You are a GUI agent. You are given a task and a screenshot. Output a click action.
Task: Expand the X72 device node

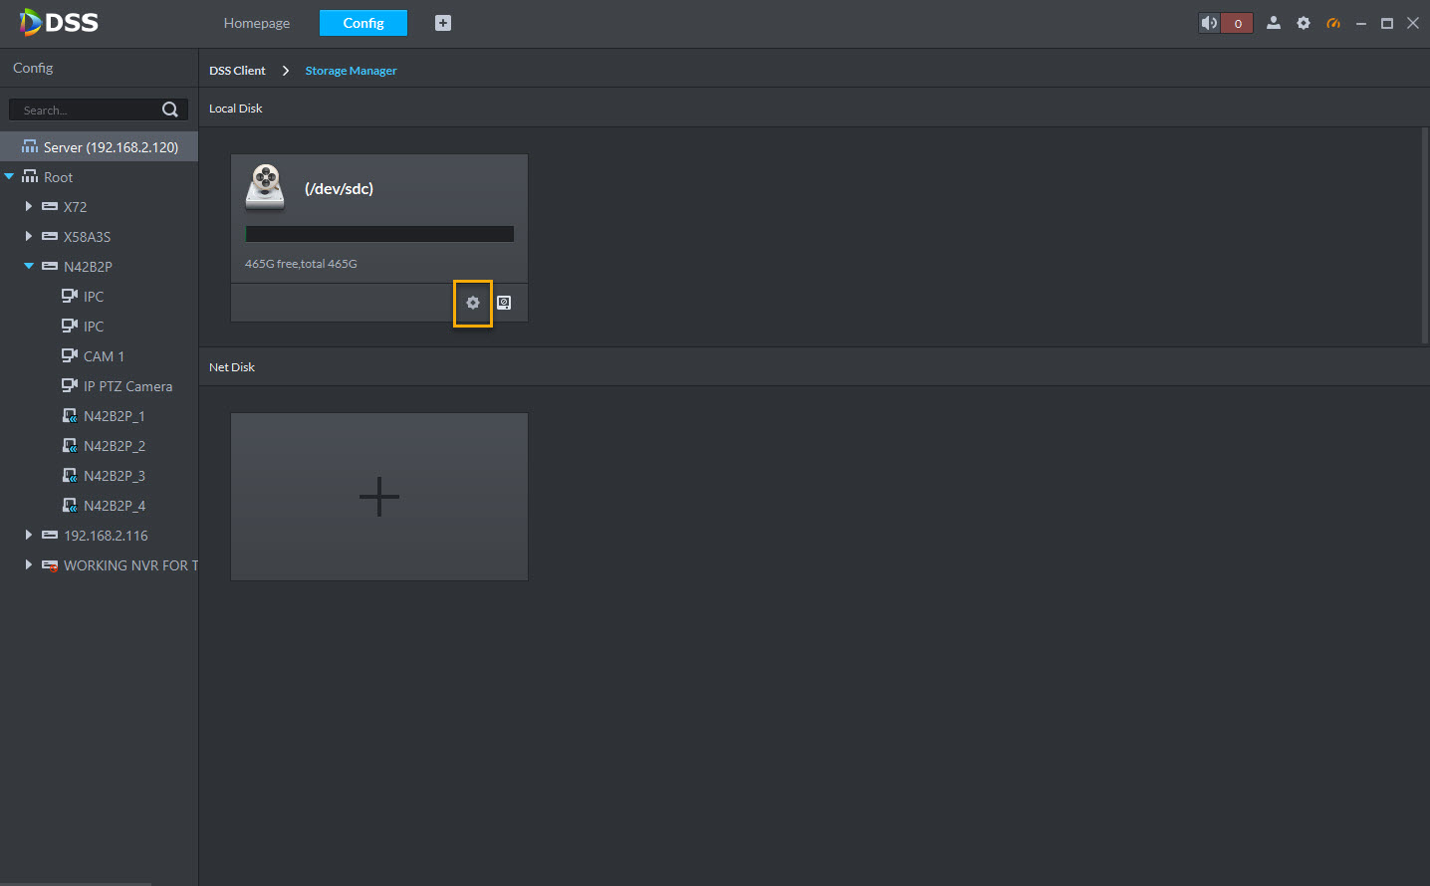(x=29, y=207)
